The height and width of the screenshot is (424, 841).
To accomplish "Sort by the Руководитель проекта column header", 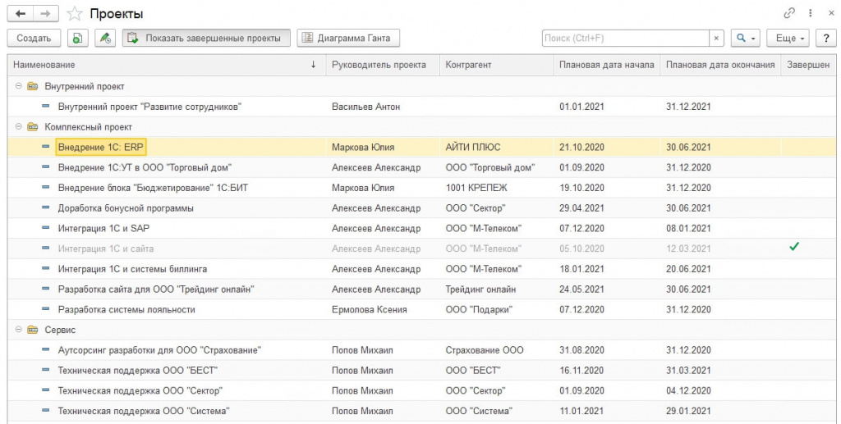I will tap(379, 65).
